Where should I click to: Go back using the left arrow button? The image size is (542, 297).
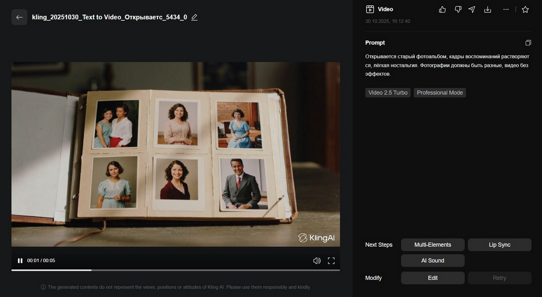coord(19,17)
